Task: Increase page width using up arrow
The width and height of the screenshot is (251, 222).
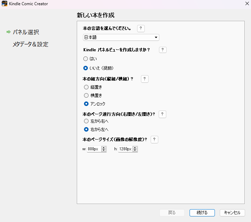Action: click(104, 148)
